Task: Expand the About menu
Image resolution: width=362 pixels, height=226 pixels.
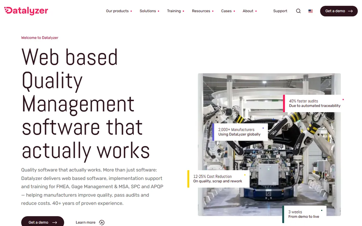Action: point(249,11)
